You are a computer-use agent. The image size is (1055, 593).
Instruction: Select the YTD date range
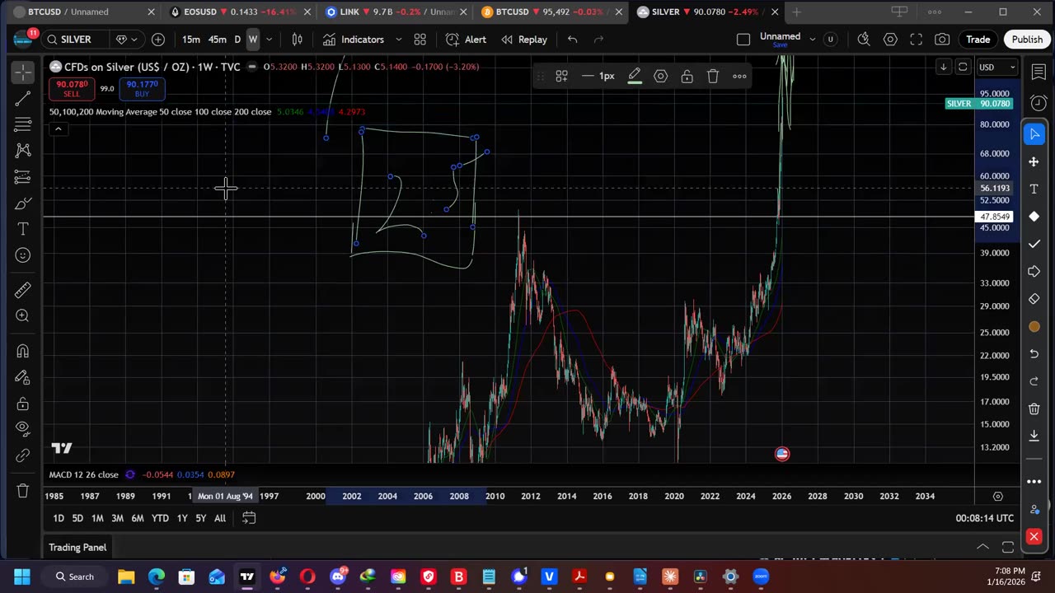160,518
